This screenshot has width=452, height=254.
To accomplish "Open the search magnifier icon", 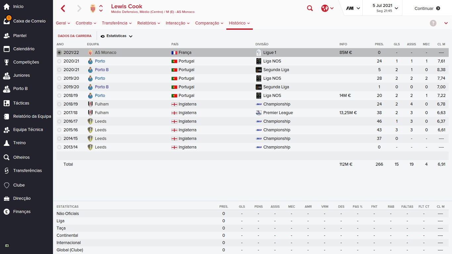I will click(310, 9).
